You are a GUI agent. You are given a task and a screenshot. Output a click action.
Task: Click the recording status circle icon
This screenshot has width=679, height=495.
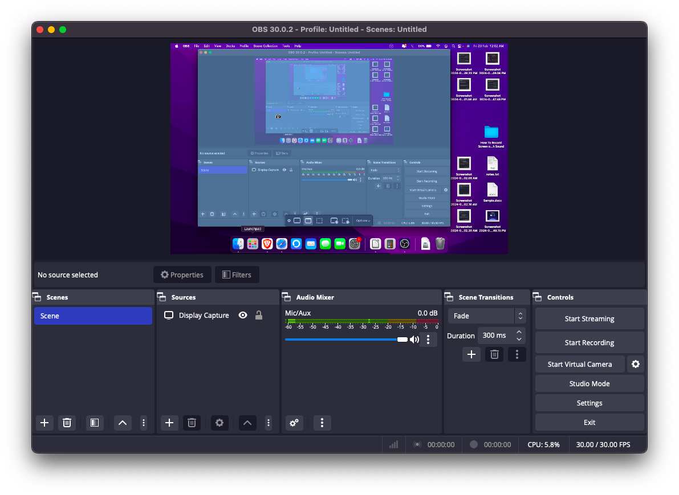tap(474, 444)
